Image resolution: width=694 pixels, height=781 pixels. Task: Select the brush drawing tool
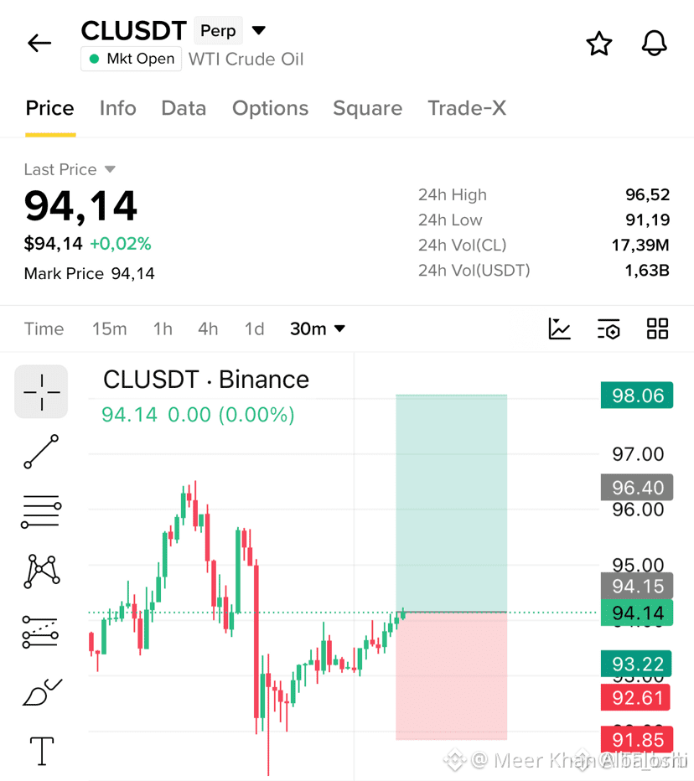pos(43,692)
